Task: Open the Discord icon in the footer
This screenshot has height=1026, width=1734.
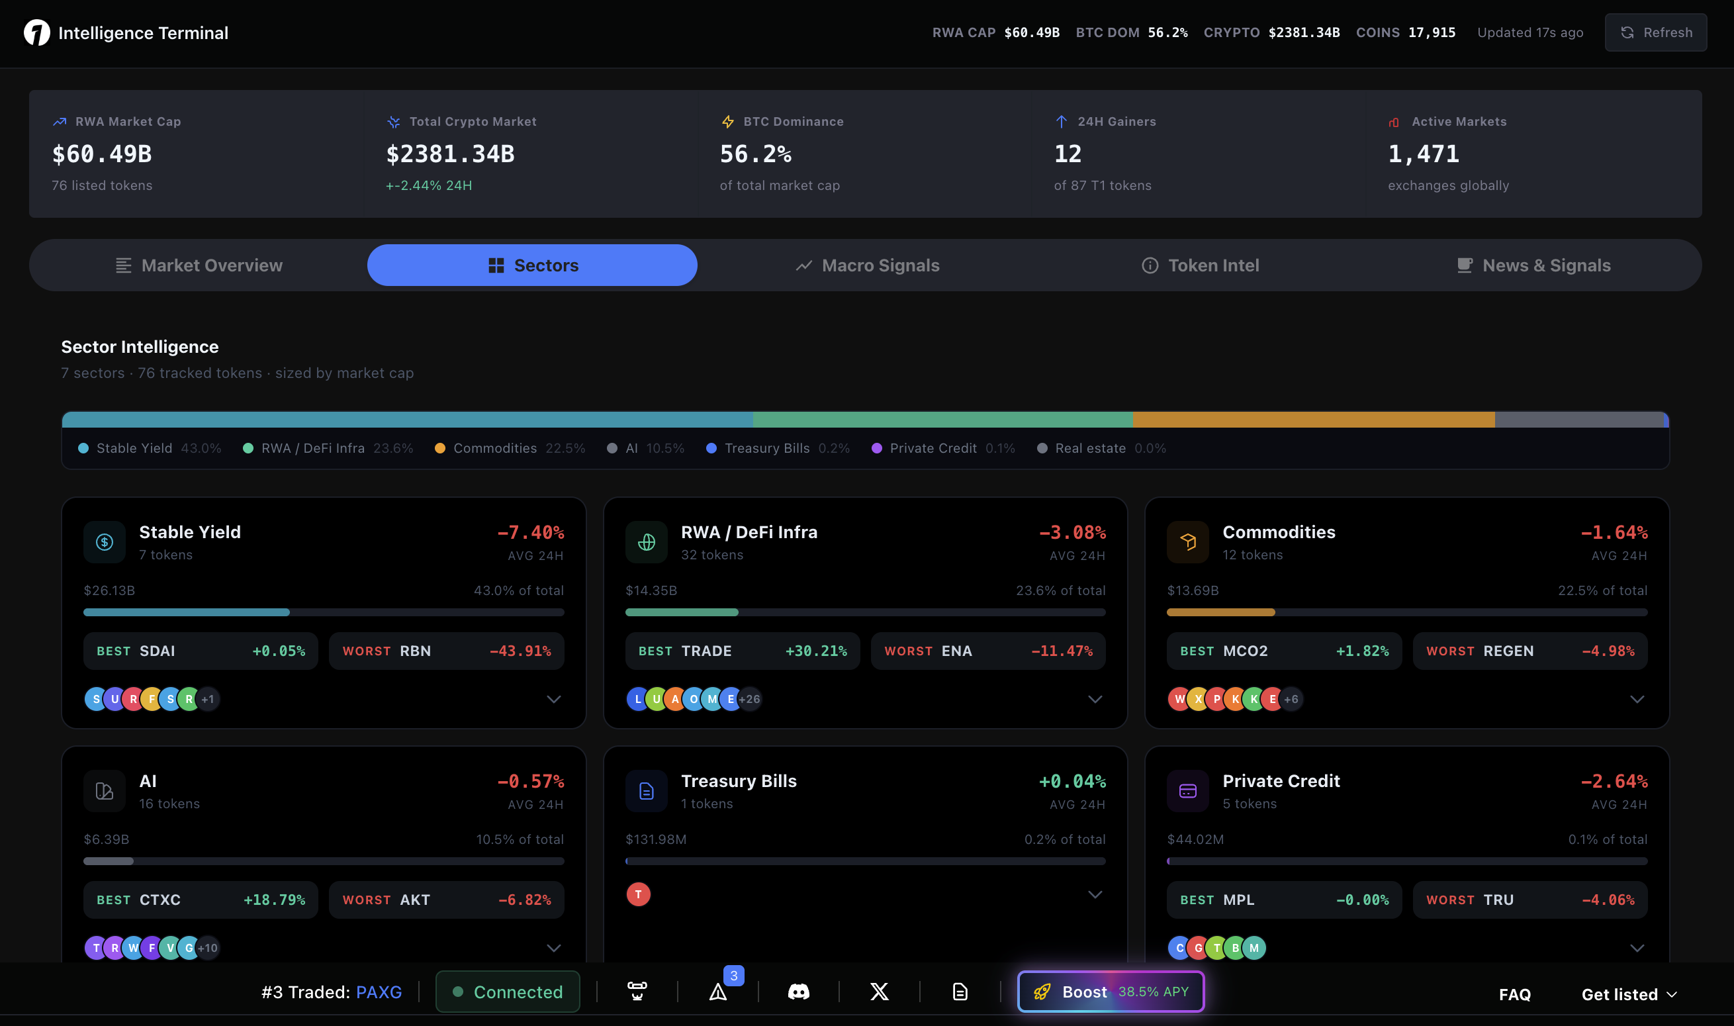Action: [x=798, y=992]
